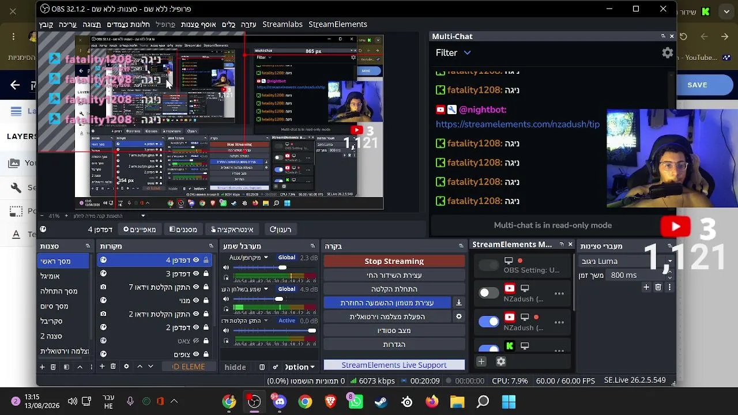738x415 pixels.
Task: Hide the התקן הקלטת וידאו 7 source
Action: pyautogui.click(x=196, y=287)
